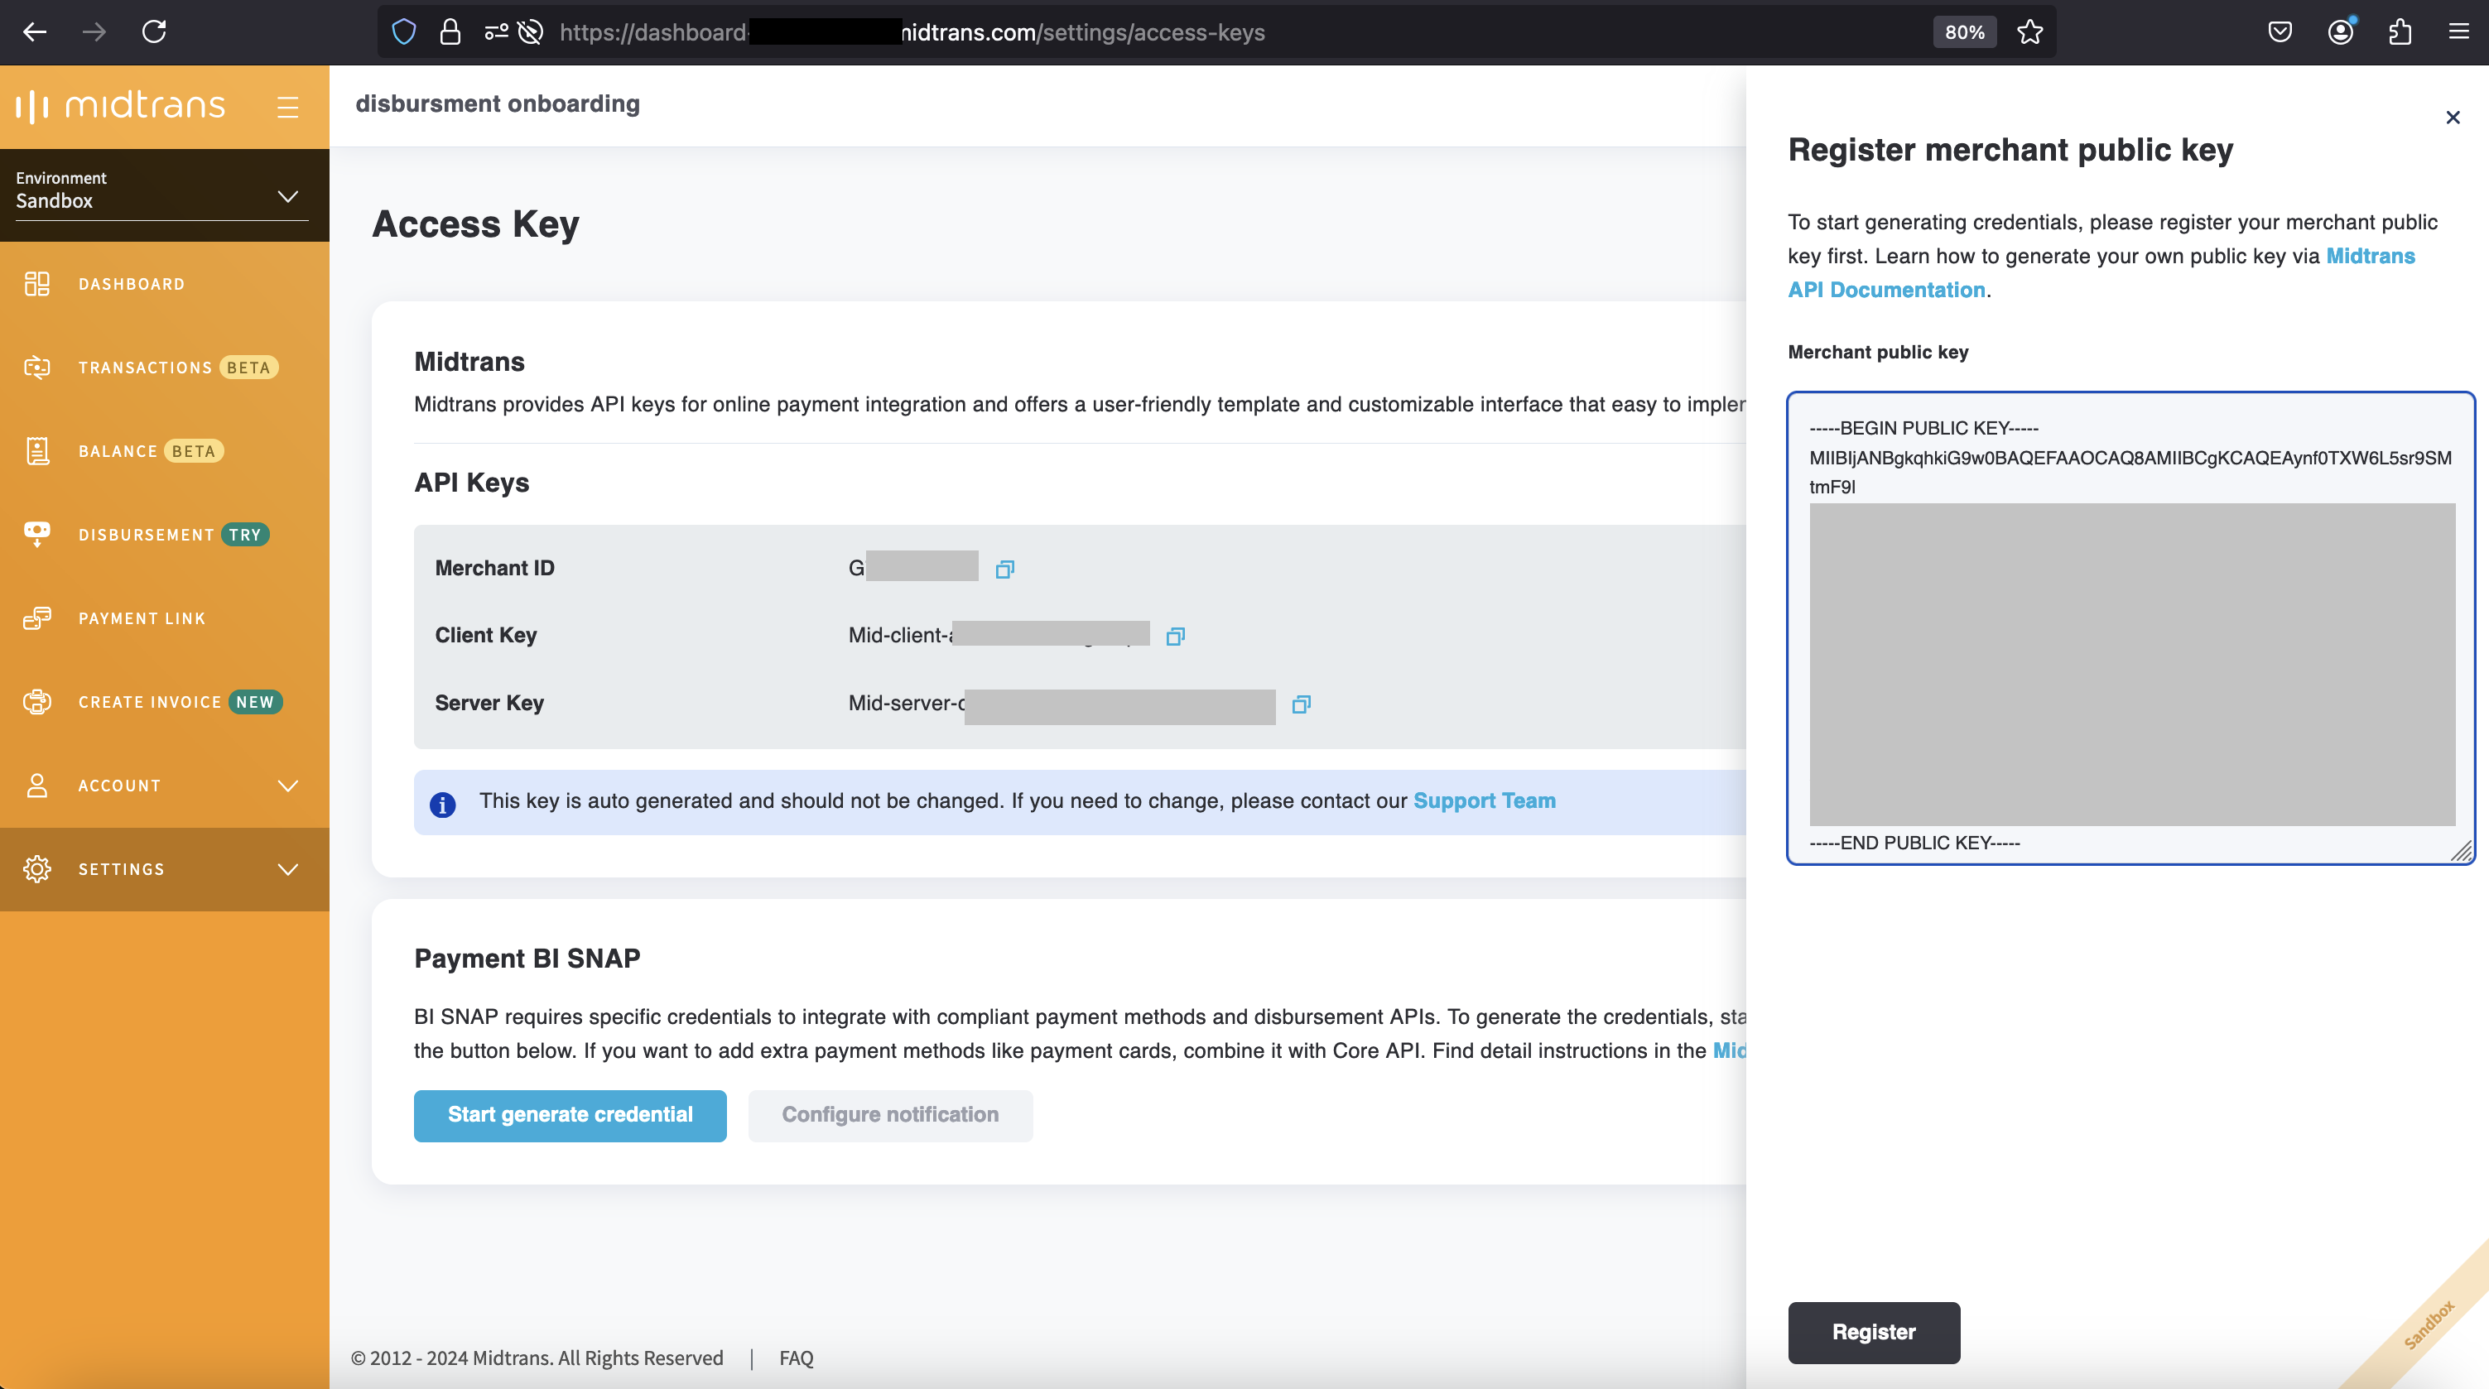Click the Balance sidebar icon
The width and height of the screenshot is (2489, 1389).
click(x=36, y=451)
